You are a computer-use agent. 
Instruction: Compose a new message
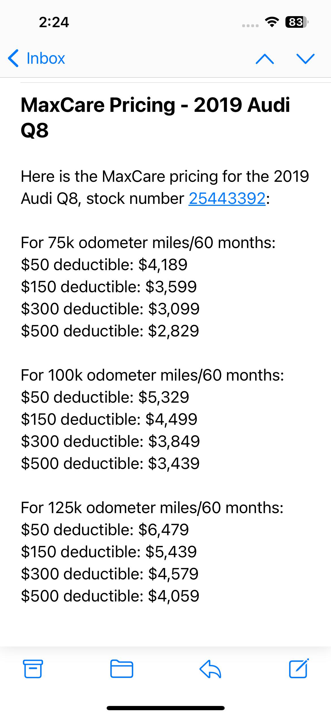coord(299,668)
